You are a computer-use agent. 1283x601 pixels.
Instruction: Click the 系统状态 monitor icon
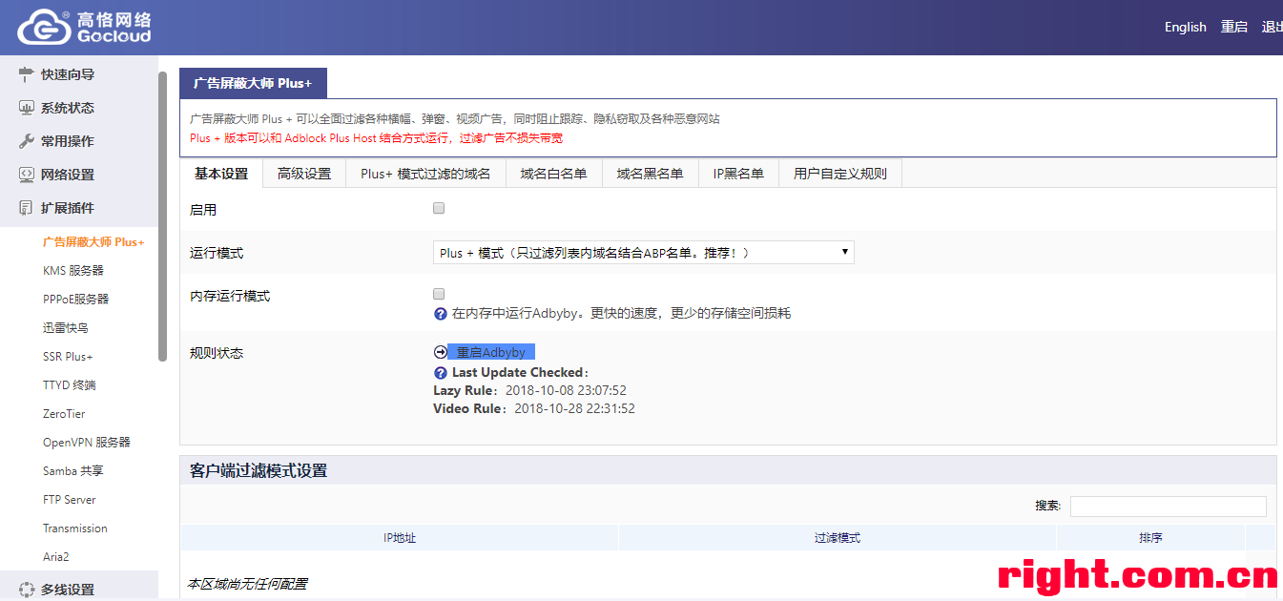pos(27,108)
